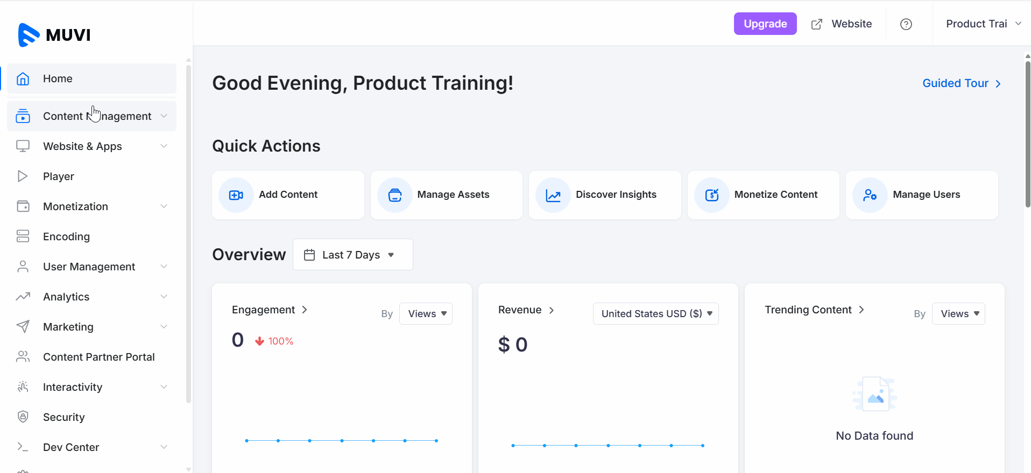Click the Security shield icon in sidebar
This screenshot has height=473, width=1031.
[x=23, y=417]
